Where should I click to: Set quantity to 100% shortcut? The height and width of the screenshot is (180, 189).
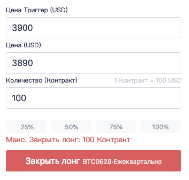(161, 127)
